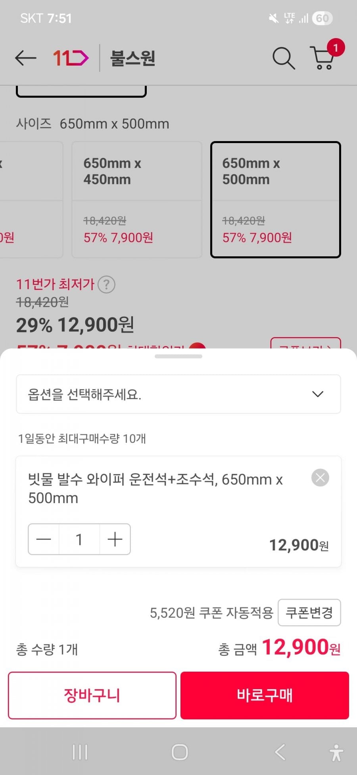This screenshot has height=775, width=357.
Task: Tap the Android system back button
Action: (x=280, y=752)
